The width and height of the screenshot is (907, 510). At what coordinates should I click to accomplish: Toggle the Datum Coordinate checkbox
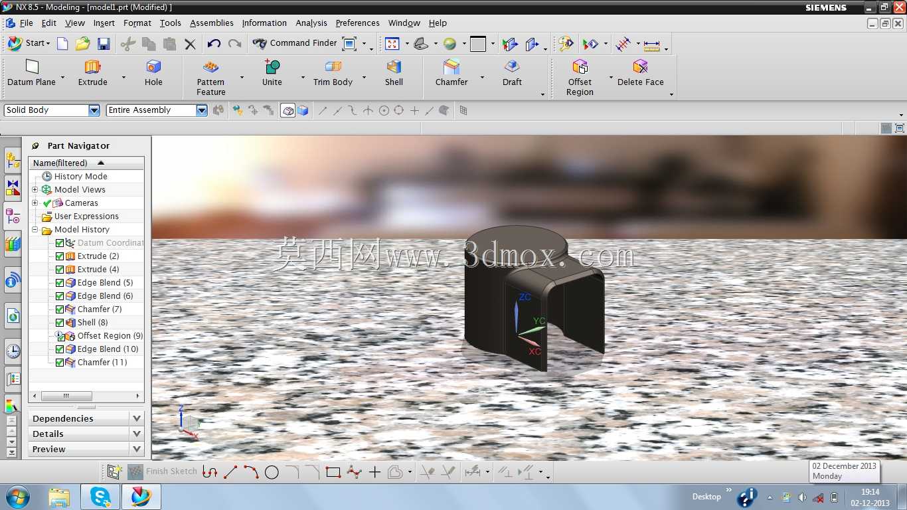60,243
